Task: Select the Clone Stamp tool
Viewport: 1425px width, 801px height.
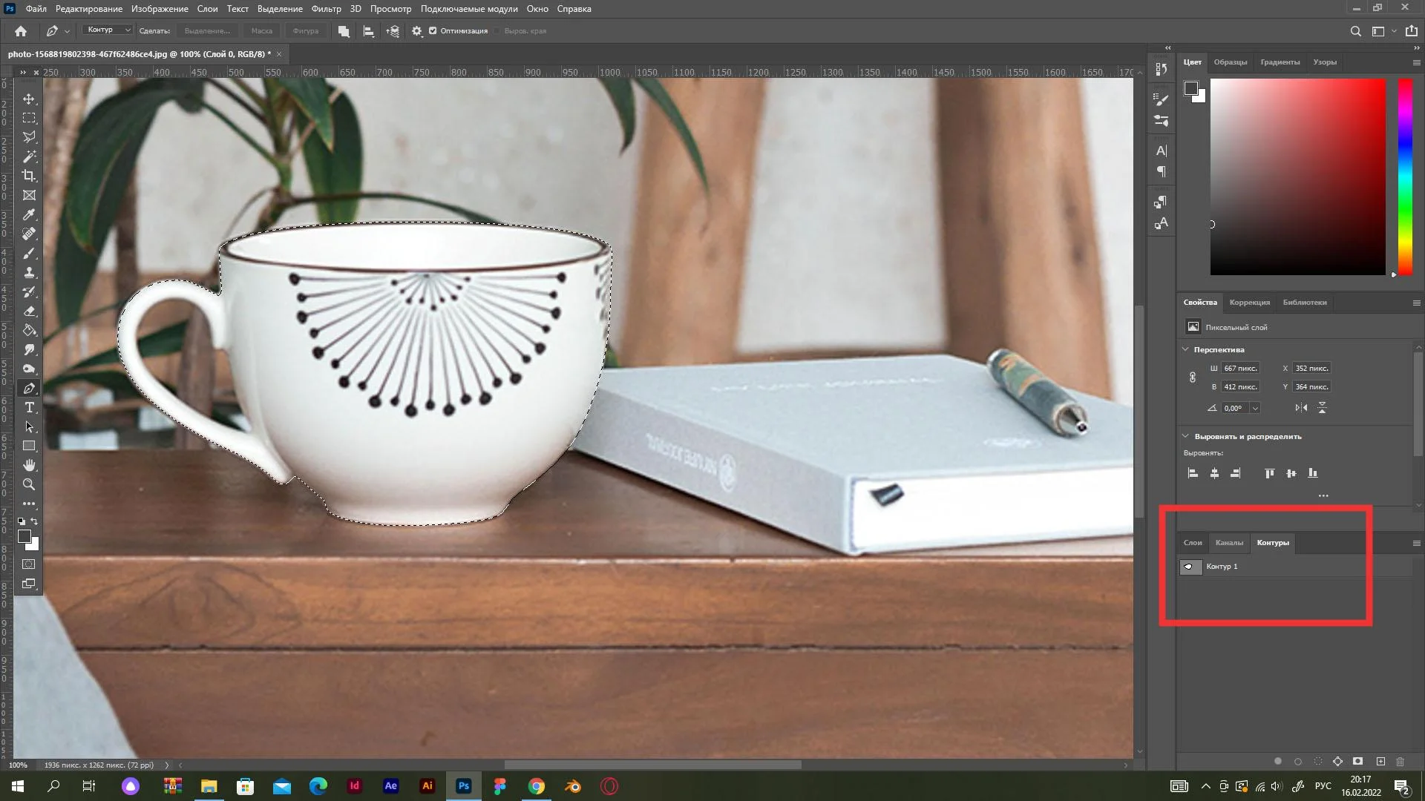Action: [x=29, y=272]
